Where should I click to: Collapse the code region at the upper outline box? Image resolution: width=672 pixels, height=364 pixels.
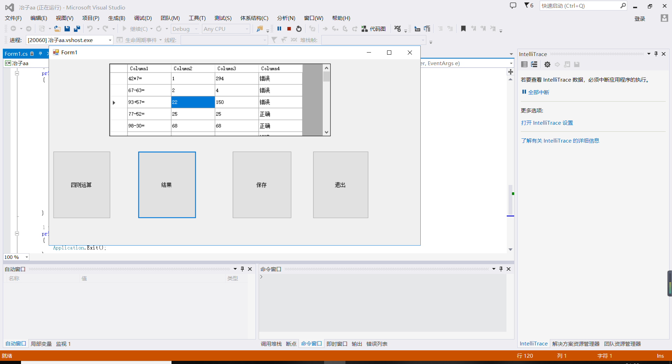tap(17, 73)
